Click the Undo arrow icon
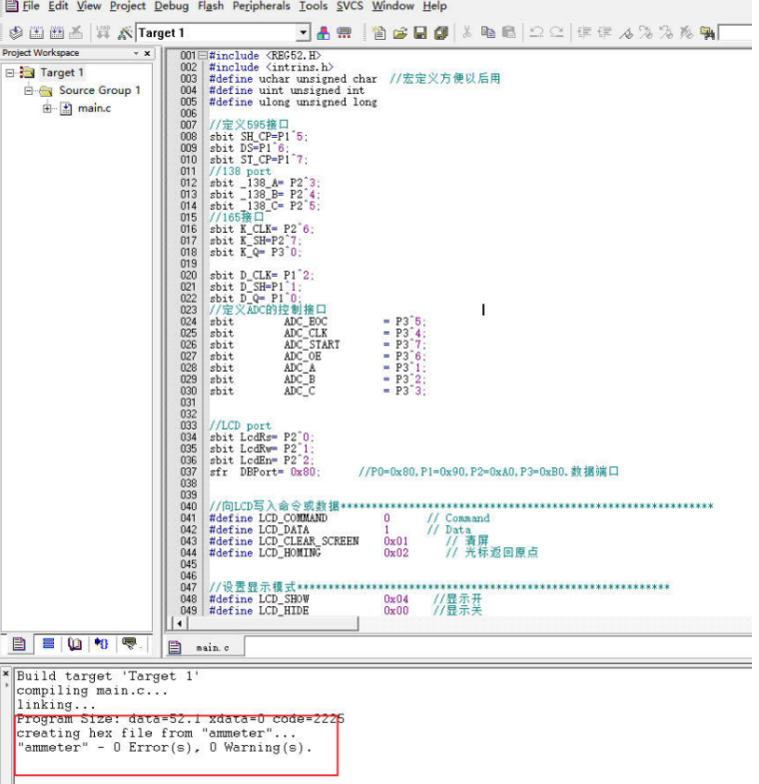The height and width of the screenshot is (784, 759). 536,33
